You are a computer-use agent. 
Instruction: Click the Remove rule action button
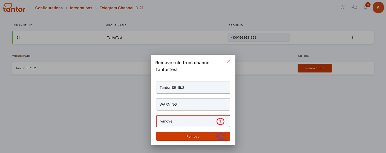point(315,68)
